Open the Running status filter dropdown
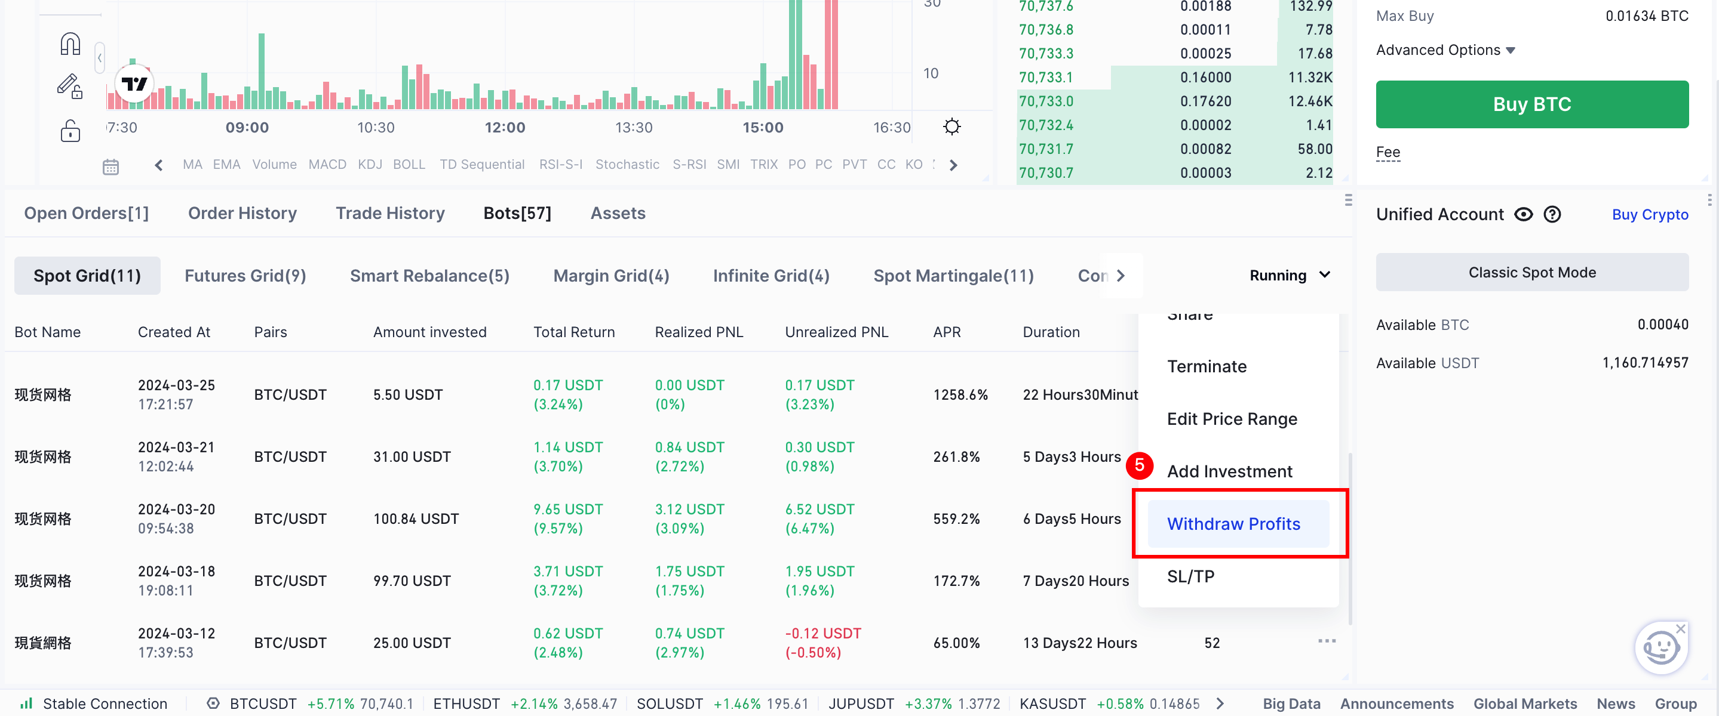 [x=1289, y=275]
